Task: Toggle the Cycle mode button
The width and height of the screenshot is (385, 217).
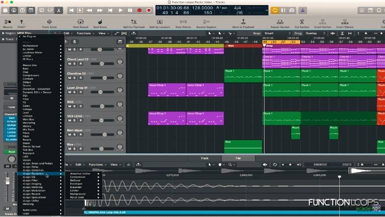Action: pyautogui.click(x=275, y=10)
